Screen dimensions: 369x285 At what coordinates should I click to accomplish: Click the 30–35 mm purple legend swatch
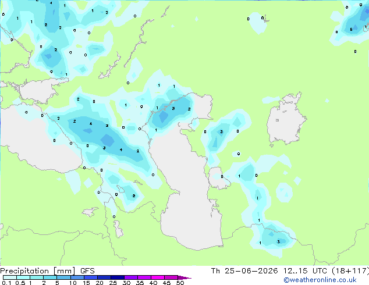point(130,277)
